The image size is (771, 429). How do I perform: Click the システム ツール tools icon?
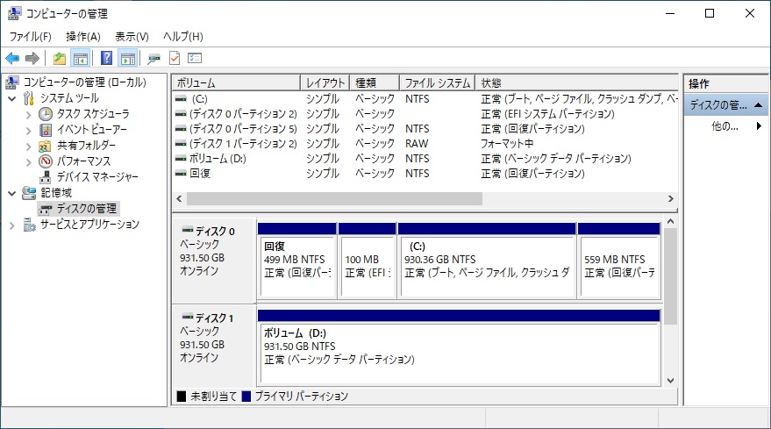(29, 98)
